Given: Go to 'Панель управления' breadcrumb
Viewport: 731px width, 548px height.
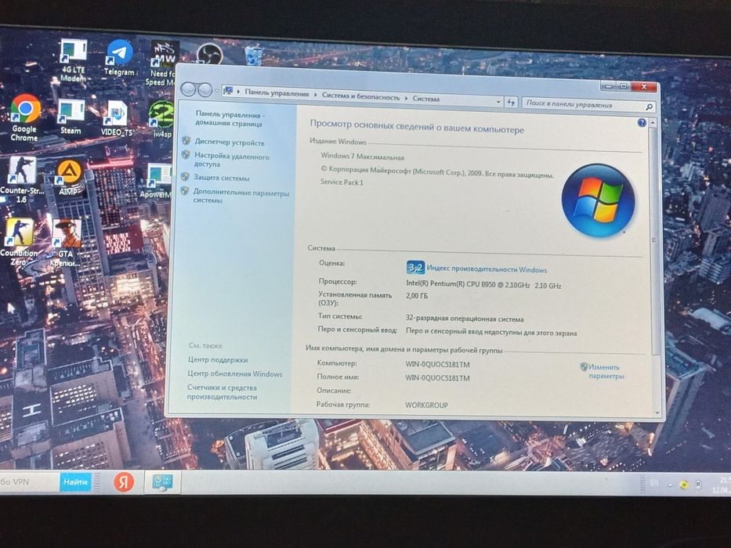Looking at the screenshot, I should [x=277, y=92].
